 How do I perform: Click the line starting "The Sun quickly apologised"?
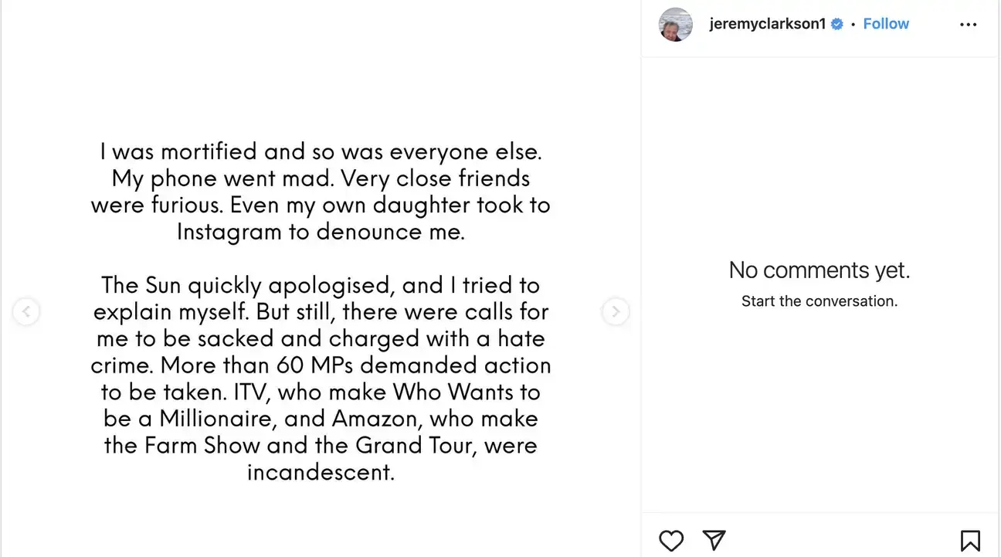pyautogui.click(x=321, y=285)
